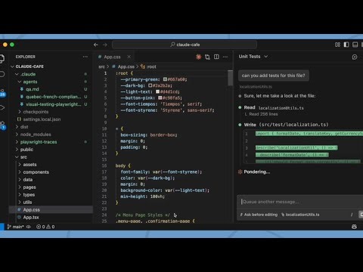This screenshot has height=272, width=363.
Task: Go forward with the navigation arrow
Action: click(x=105, y=45)
